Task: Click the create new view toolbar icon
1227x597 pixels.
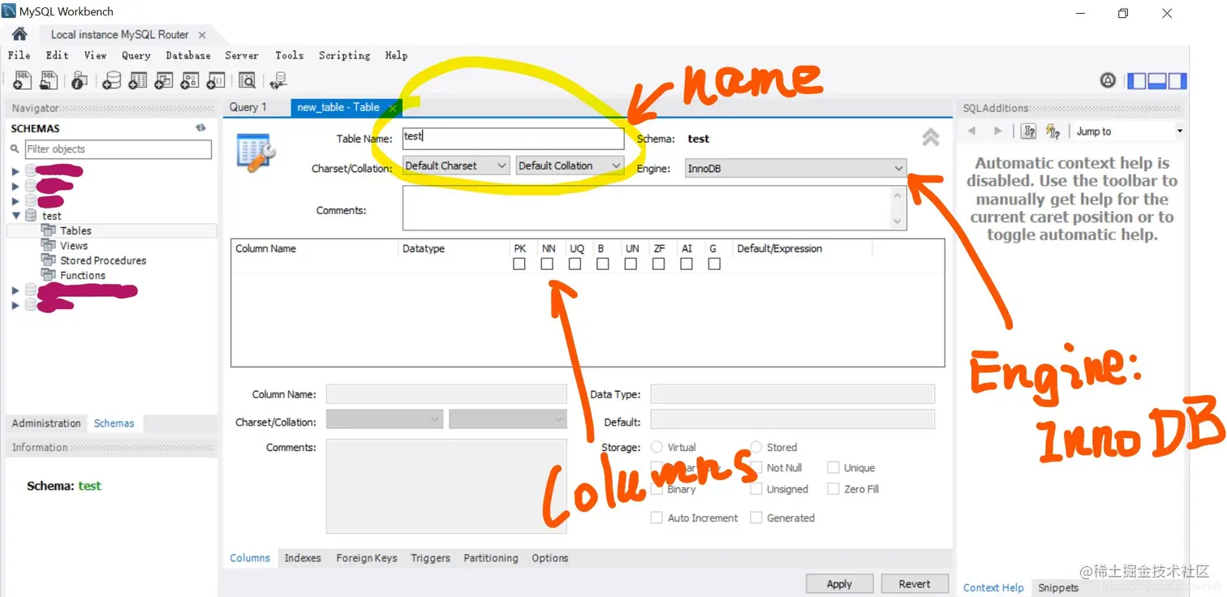Action: click(163, 79)
